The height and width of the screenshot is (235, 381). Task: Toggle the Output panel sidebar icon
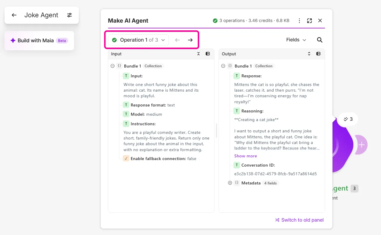click(319, 54)
